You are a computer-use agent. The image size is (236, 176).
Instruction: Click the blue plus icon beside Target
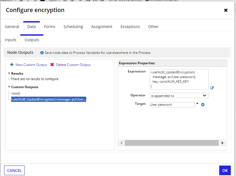pos(203,105)
